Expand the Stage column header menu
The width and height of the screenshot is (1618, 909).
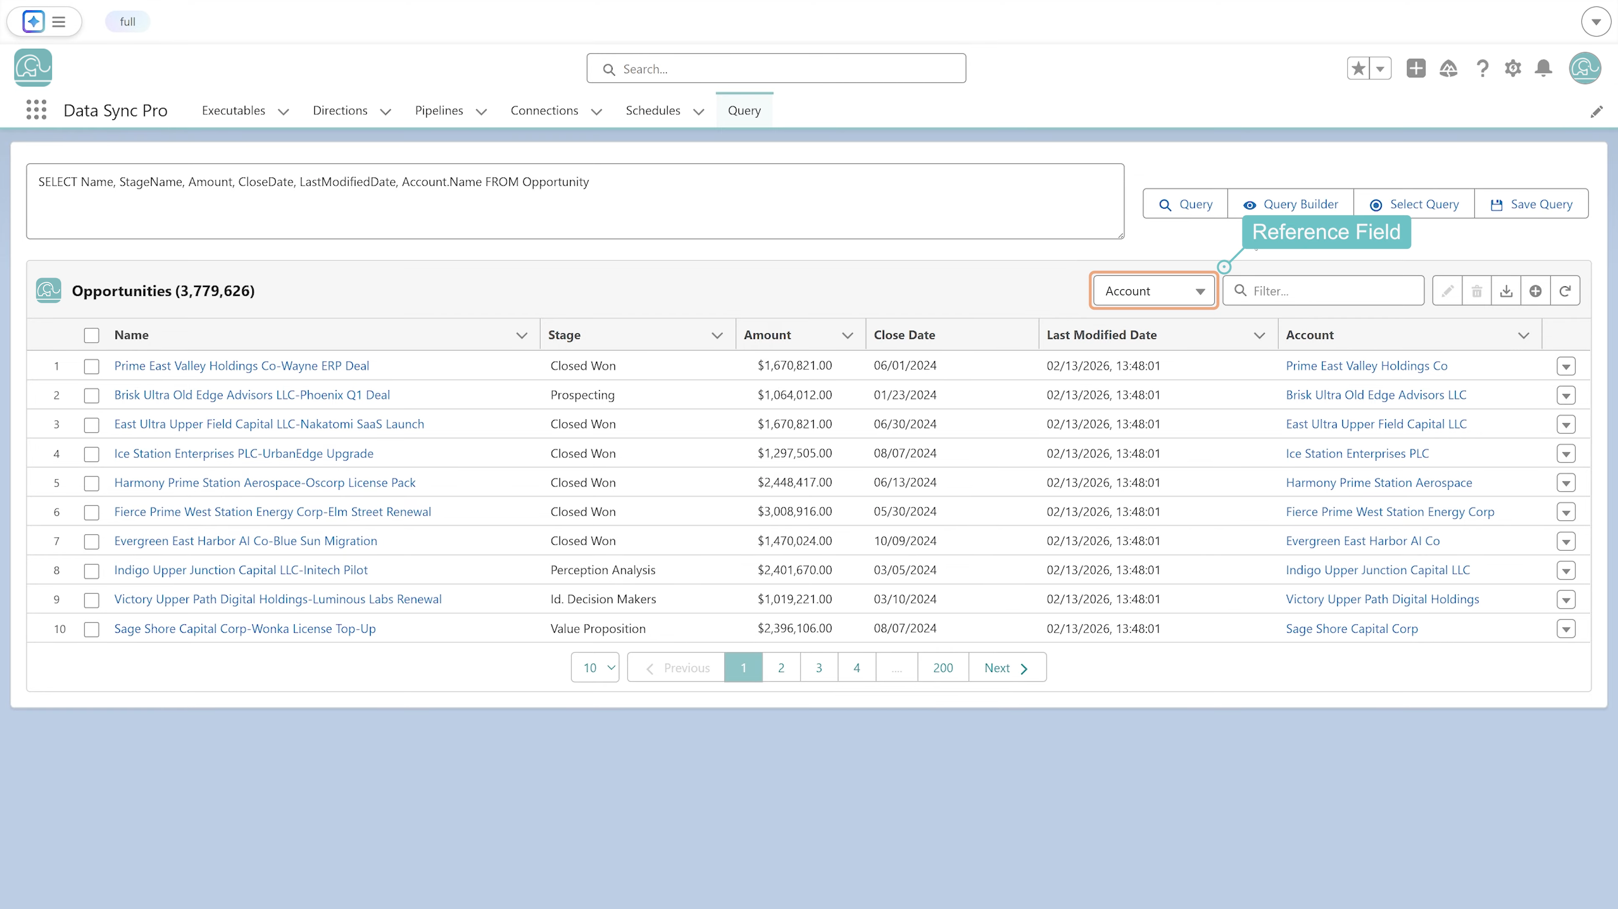[x=717, y=335]
